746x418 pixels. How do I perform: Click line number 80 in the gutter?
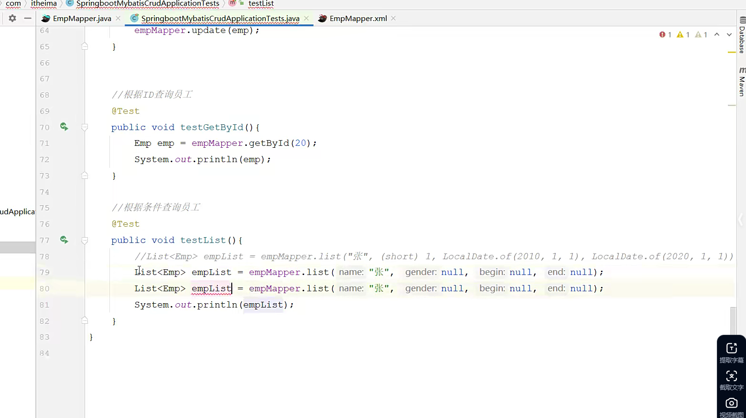coord(44,288)
